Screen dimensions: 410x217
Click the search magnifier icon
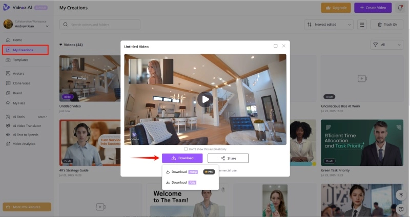tap(66, 25)
